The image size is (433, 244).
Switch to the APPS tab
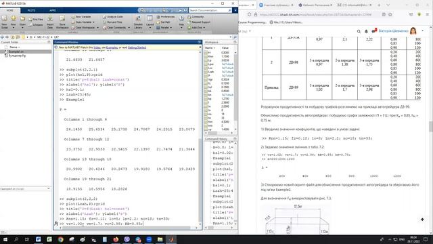(x=53, y=11)
